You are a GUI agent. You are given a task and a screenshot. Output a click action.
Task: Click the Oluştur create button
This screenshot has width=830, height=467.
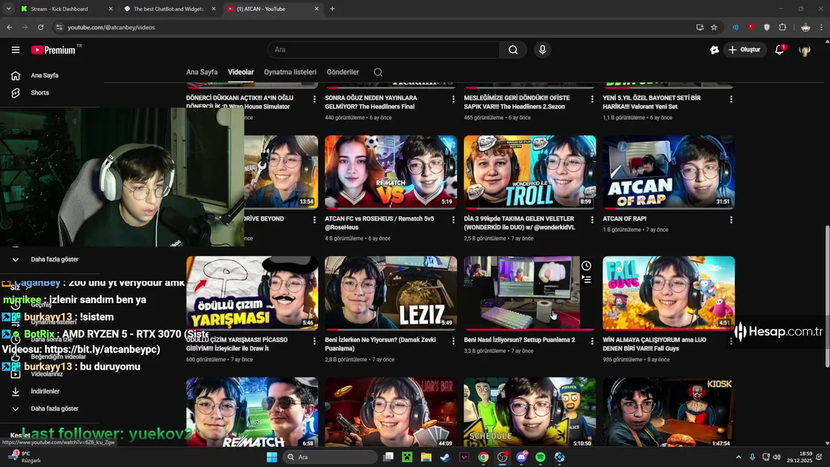745,50
